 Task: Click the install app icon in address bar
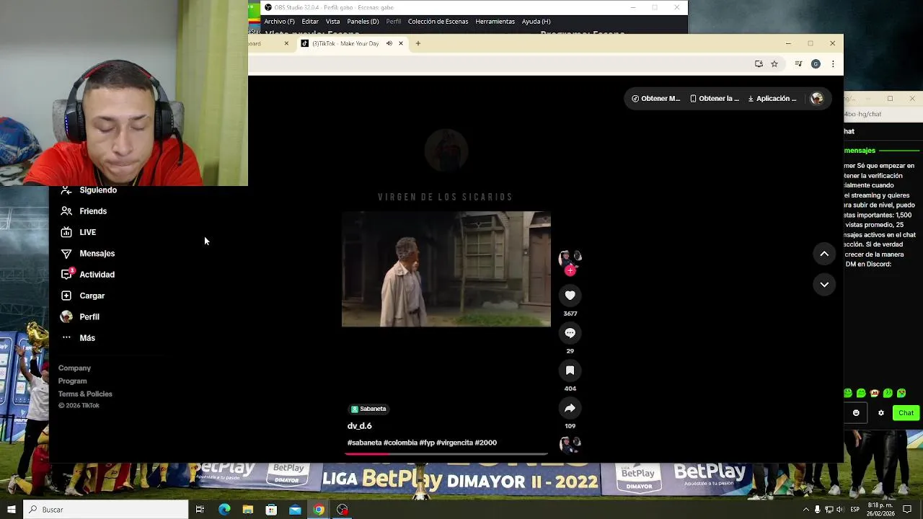[x=759, y=64]
